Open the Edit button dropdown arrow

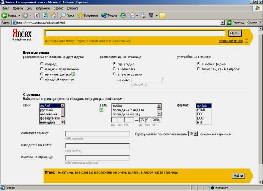tap(157, 15)
